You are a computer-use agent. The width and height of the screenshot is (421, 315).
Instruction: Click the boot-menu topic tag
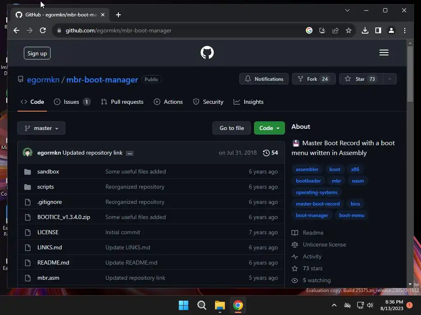pos(352,215)
